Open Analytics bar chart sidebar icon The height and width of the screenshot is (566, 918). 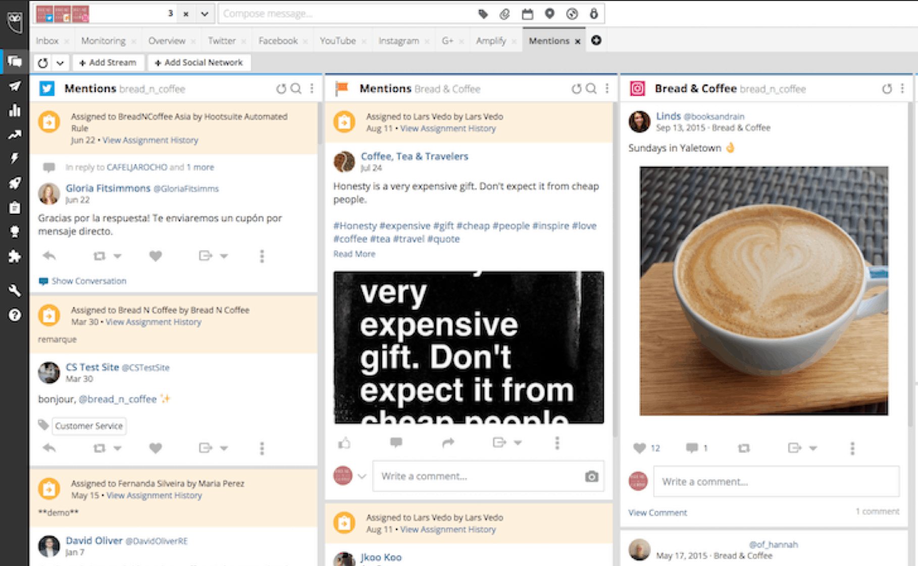pyautogui.click(x=14, y=110)
